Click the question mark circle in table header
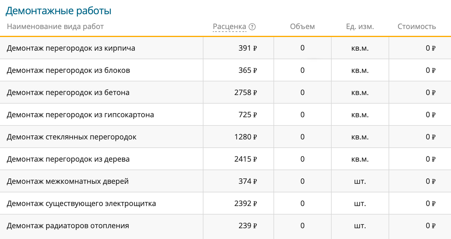Image resolution: width=451 pixels, height=239 pixels. 253,27
